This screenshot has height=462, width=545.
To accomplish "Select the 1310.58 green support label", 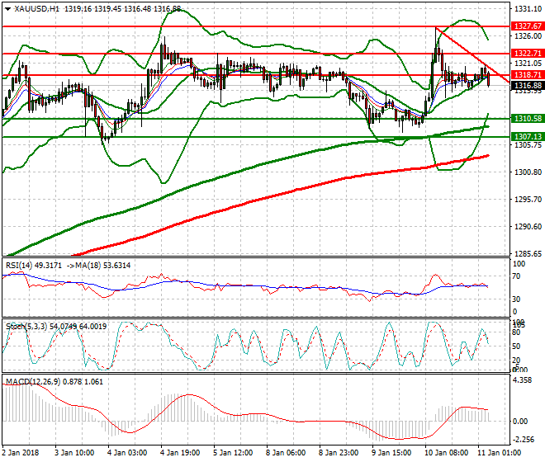I will [x=526, y=119].
